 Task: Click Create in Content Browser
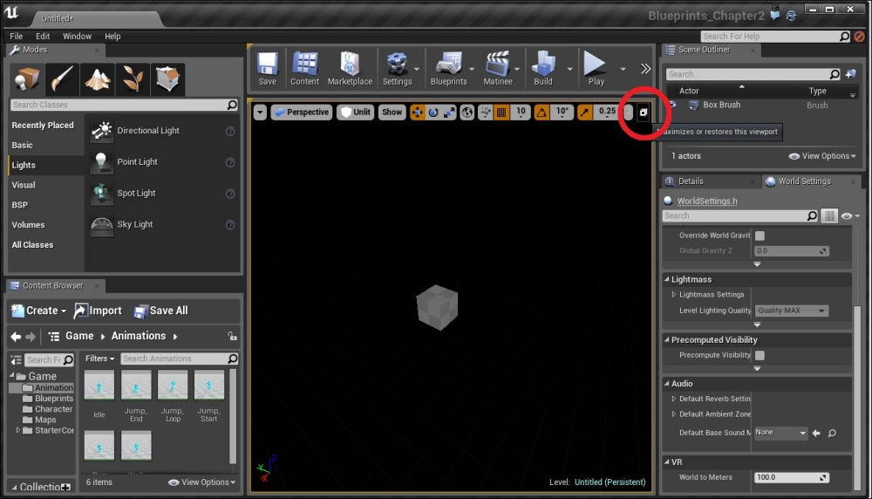tap(39, 311)
